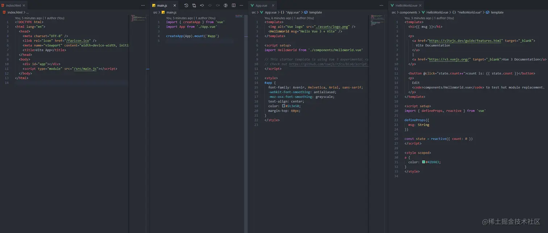Image resolution: width=548 pixels, height=233 pixels.
Task: Open the {} "App.vue" symbol breadcrumb
Action: coord(290,12)
